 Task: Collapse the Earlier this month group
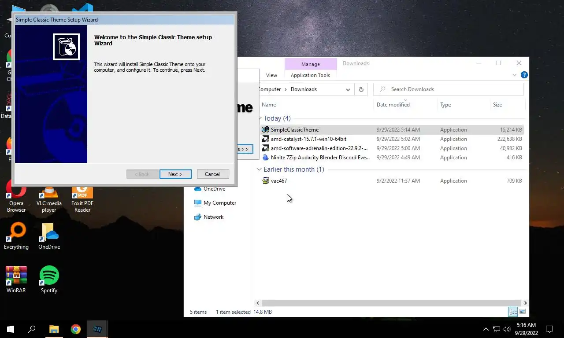260,169
